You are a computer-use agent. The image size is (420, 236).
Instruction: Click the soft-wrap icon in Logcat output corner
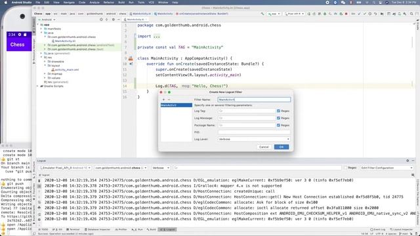point(413,175)
